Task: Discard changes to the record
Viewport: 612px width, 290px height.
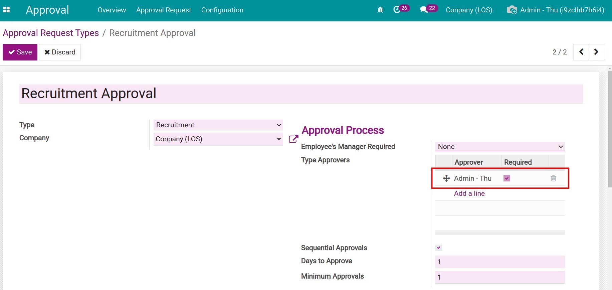Action: pos(60,52)
